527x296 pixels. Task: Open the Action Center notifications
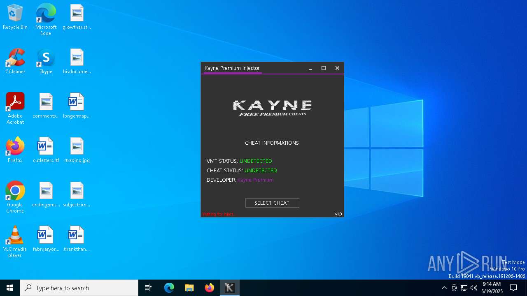(513, 288)
